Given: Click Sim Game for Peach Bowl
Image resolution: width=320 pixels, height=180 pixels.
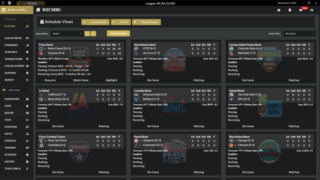Looking at the screenshot, I should pos(153,172).
